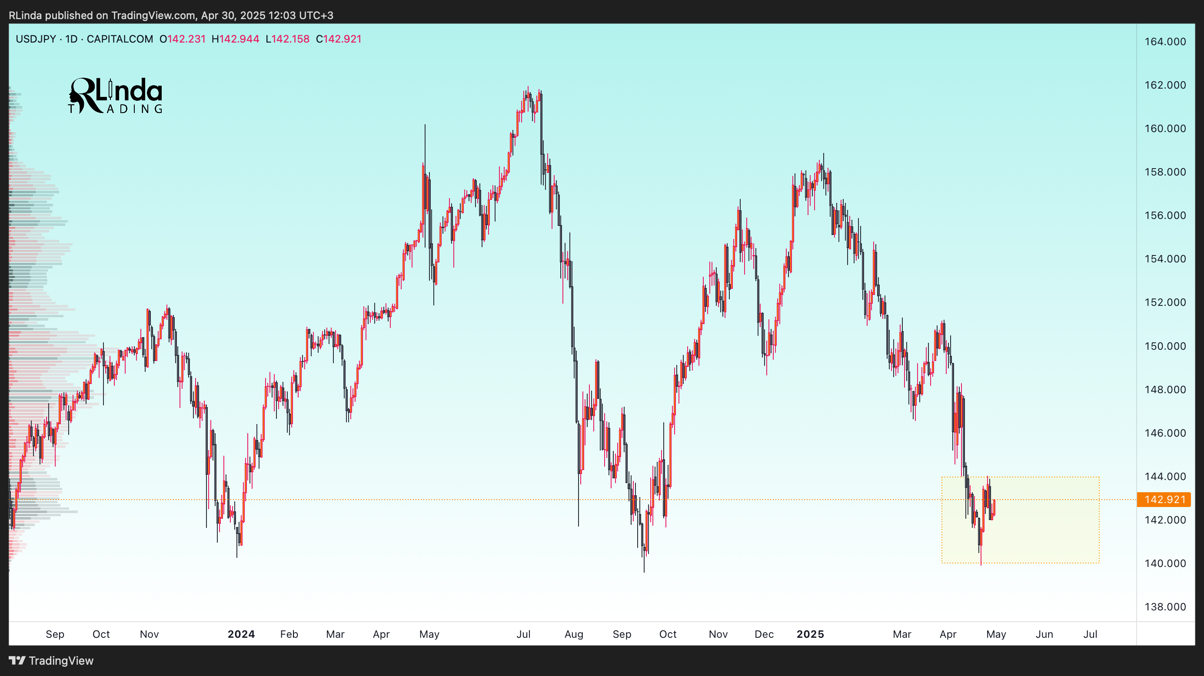
Task: Click the open value O142.231
Action: click(x=182, y=39)
